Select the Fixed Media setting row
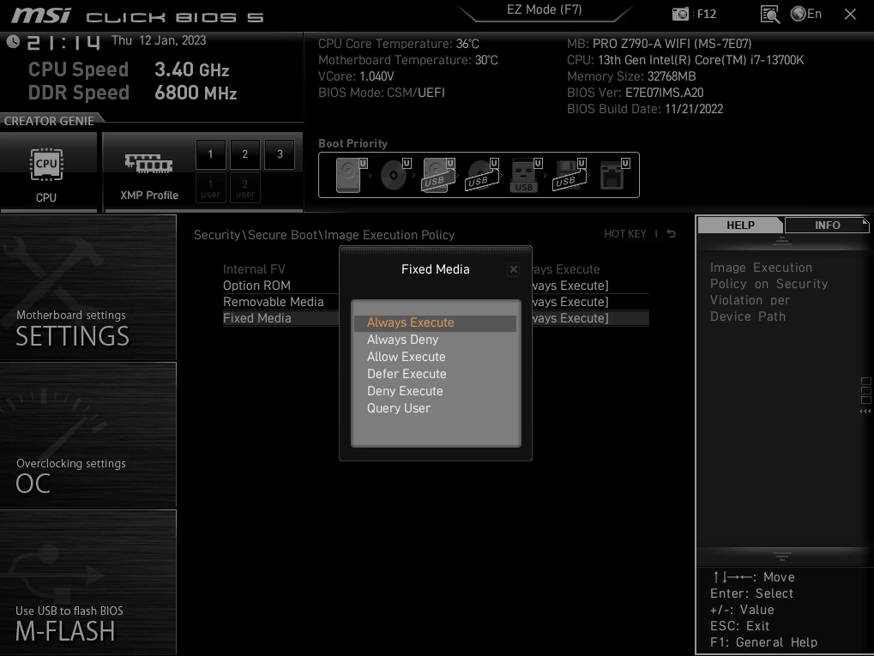Screen dimensions: 874x656 (436, 318)
